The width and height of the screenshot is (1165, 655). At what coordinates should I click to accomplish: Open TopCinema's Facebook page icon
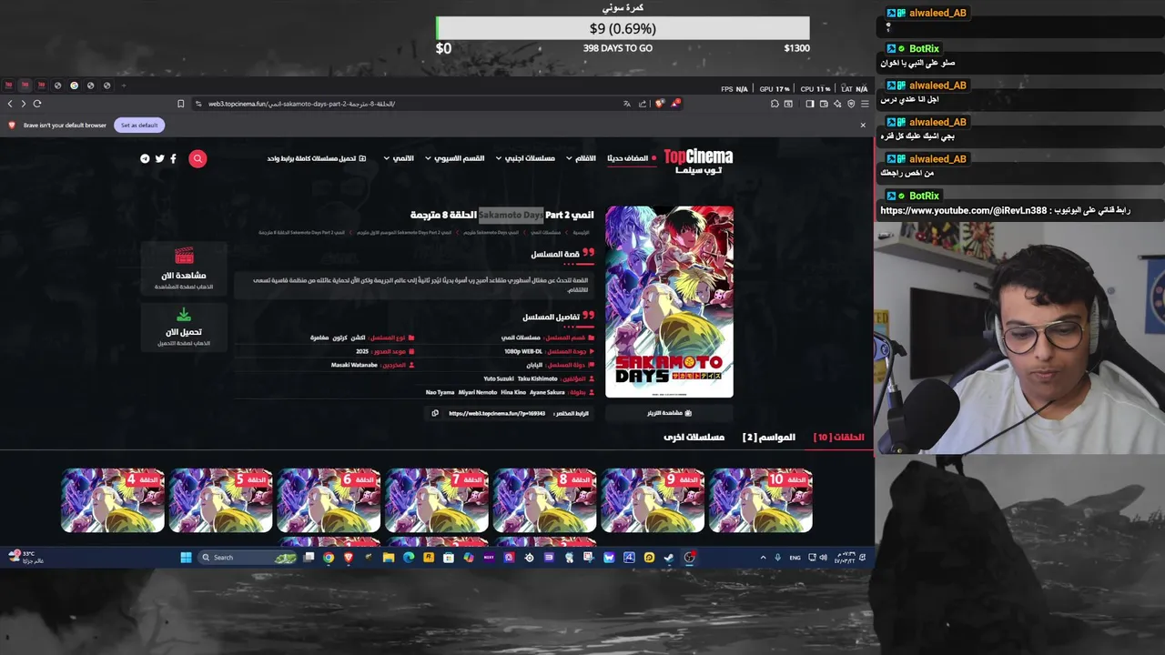coord(173,158)
